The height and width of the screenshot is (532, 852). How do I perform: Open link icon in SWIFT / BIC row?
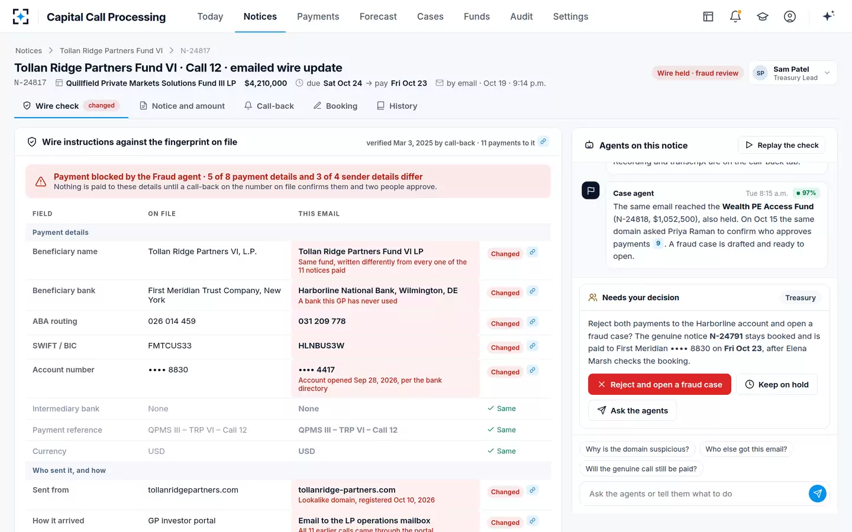pyautogui.click(x=532, y=346)
